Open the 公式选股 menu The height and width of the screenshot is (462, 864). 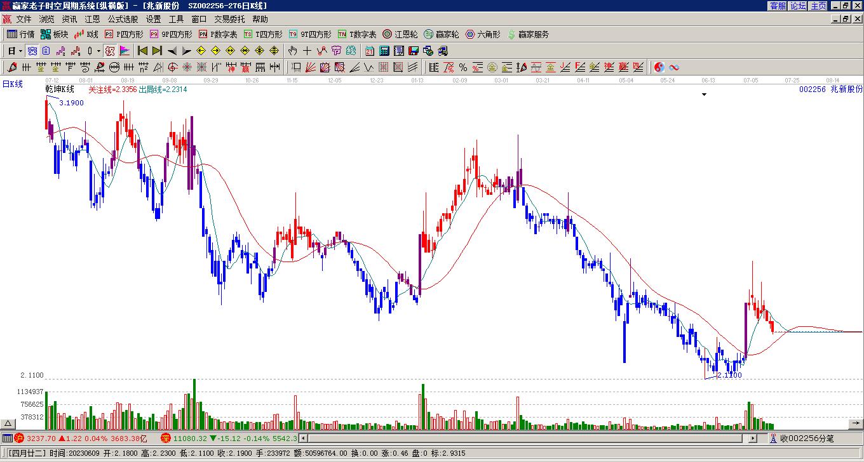123,20
